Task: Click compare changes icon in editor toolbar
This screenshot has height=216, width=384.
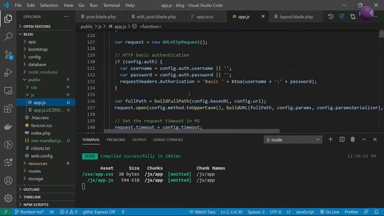Action: [x=353, y=17]
